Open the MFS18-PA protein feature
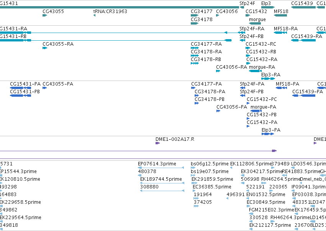This screenshot has height=231, width=326. pyautogui.click(x=282, y=88)
